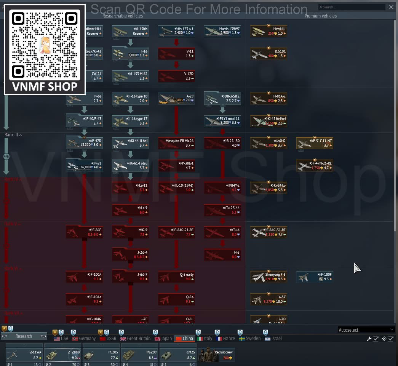Image resolution: width=398 pixels, height=366 pixels.
Task: Select the P-51C-11-NT aircraft
Action: coord(315,143)
